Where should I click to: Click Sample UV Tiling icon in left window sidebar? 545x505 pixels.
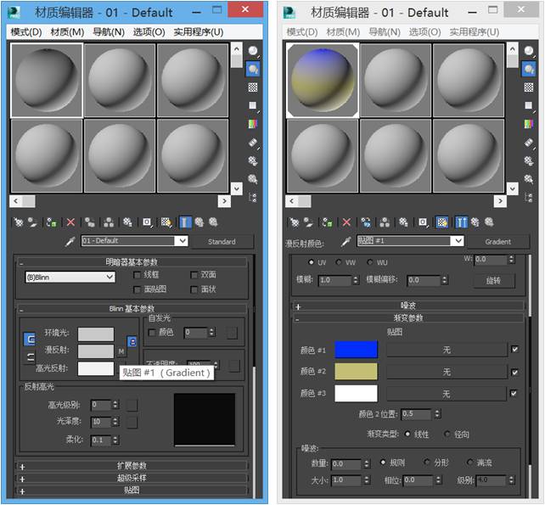pyautogui.click(x=253, y=105)
